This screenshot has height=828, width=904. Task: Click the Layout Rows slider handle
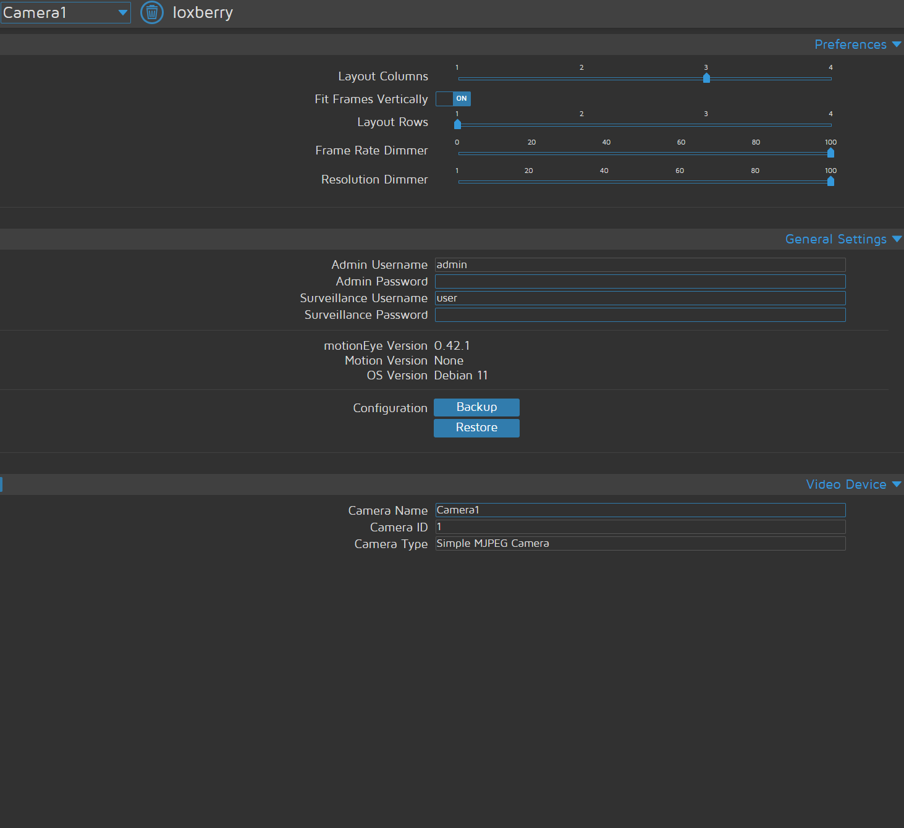[457, 124]
